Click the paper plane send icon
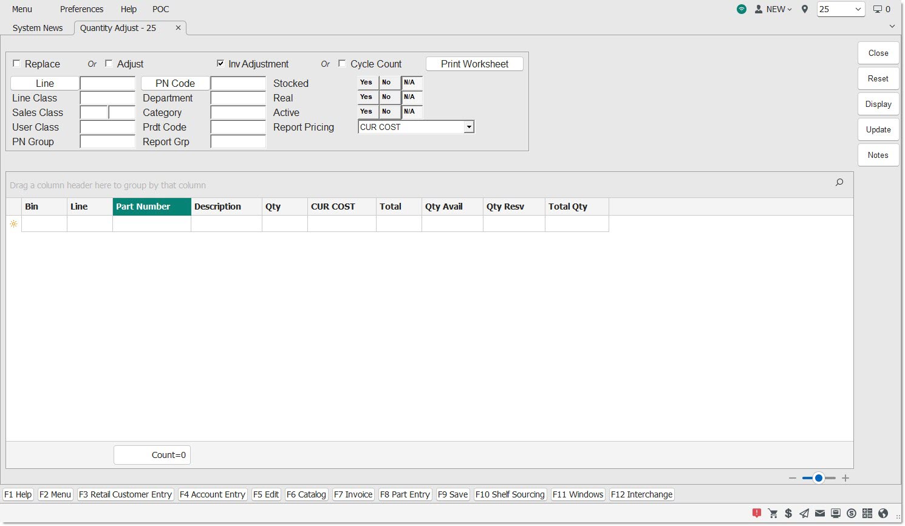The image size is (905, 526). pos(804,513)
